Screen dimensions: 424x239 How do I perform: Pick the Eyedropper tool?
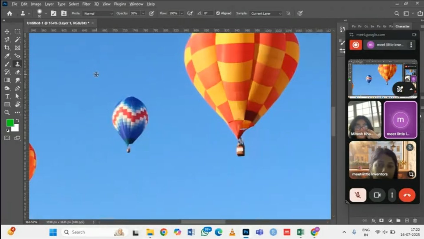click(7, 56)
